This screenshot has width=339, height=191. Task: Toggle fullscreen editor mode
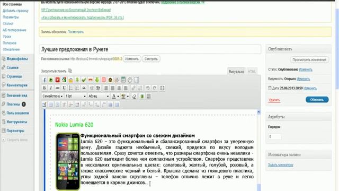coord(162,88)
